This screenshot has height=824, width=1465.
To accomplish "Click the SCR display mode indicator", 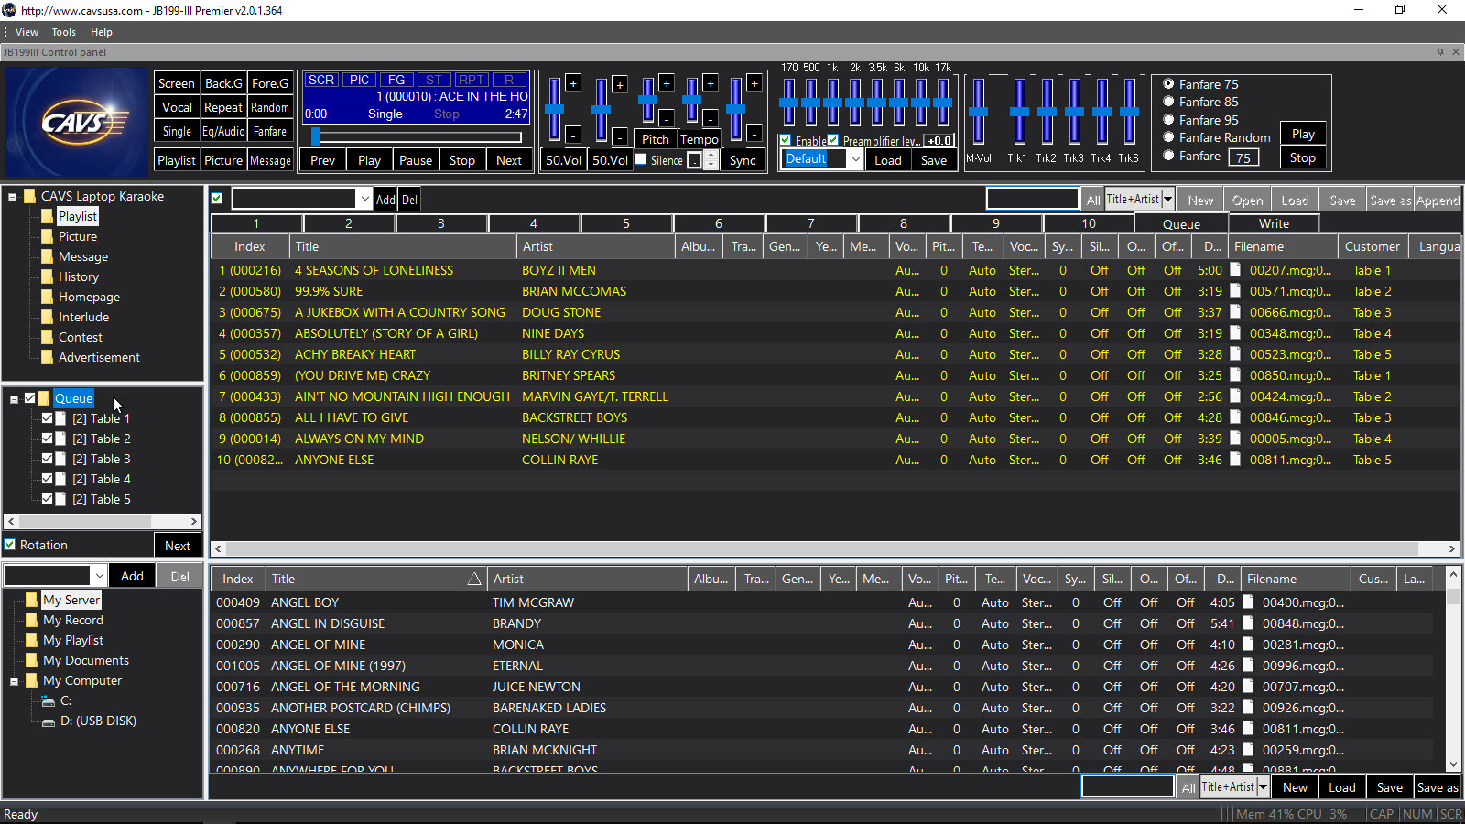I will coord(320,81).
